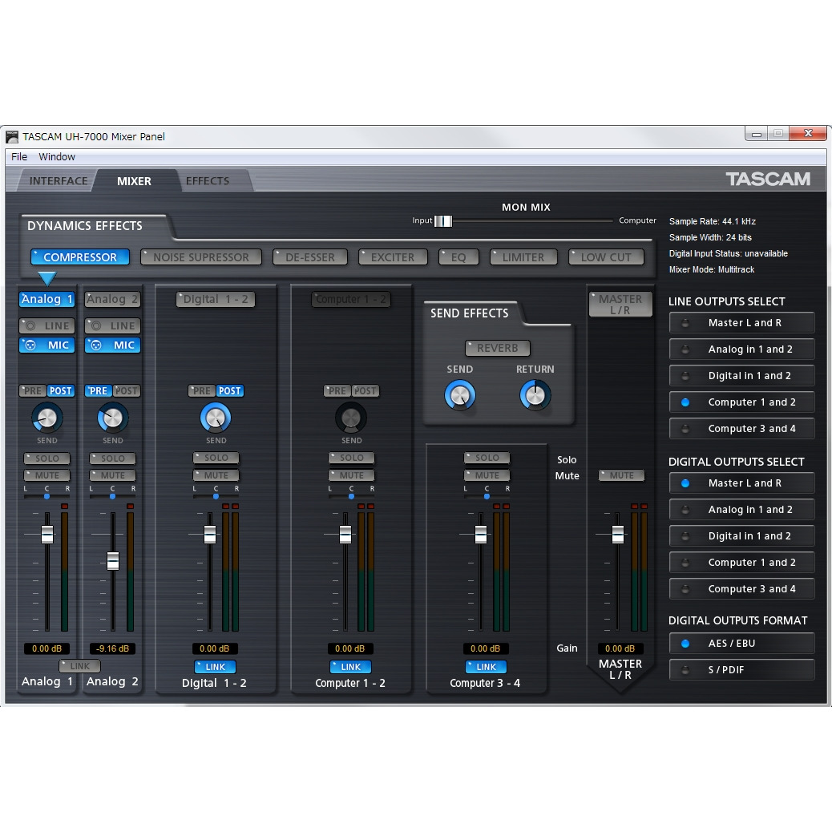832x832 pixels.
Task: Select the Digital 1 - 2 channel header
Action: point(216,299)
